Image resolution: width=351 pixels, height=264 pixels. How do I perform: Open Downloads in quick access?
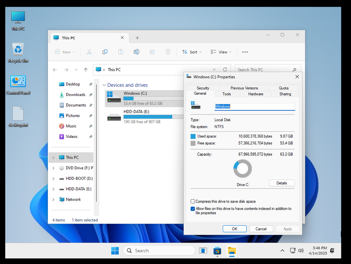[x=75, y=95]
